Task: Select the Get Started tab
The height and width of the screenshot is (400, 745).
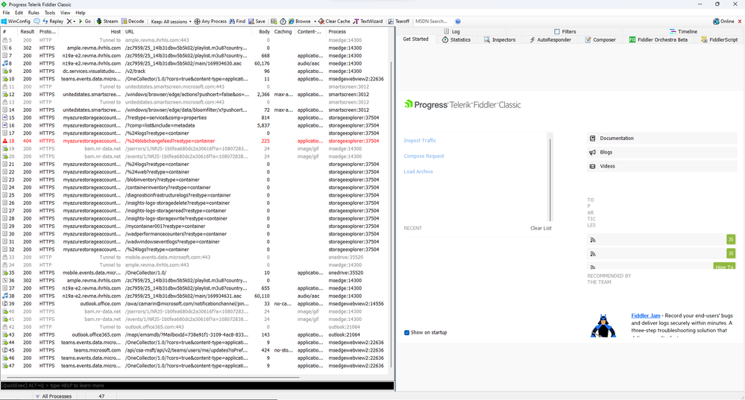Action: click(415, 39)
